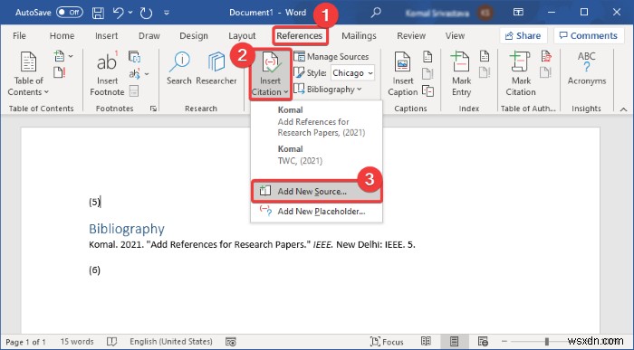
Task: Redo the last action
Action: coord(146,13)
